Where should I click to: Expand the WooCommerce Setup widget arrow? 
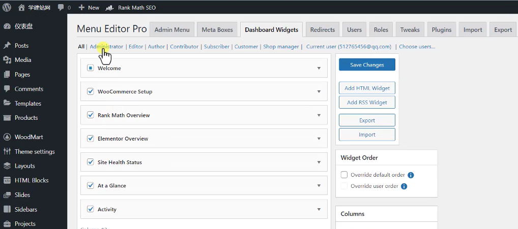(x=319, y=91)
